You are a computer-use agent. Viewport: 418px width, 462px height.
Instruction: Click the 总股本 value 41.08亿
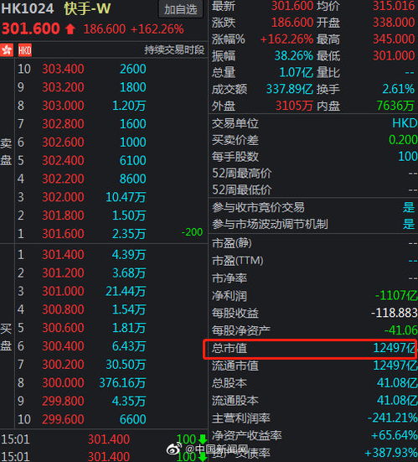tap(397, 382)
